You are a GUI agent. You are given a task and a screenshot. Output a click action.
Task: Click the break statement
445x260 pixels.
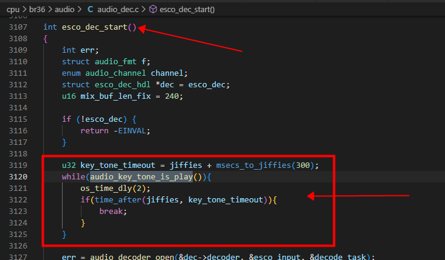coord(111,212)
